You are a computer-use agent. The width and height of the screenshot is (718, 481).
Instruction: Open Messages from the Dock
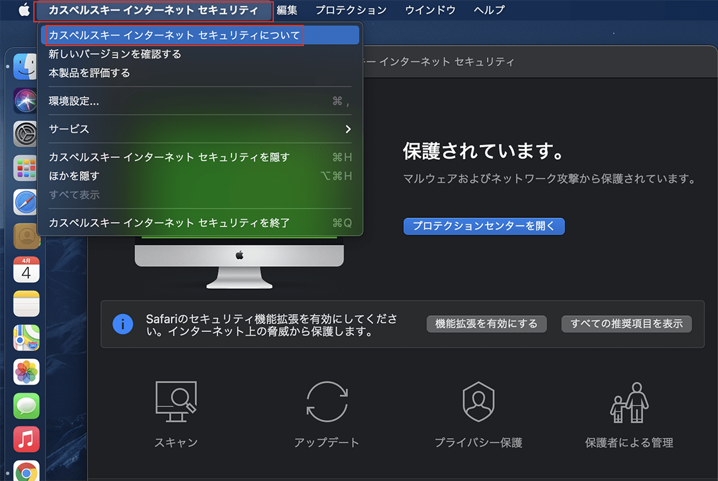pos(26,406)
